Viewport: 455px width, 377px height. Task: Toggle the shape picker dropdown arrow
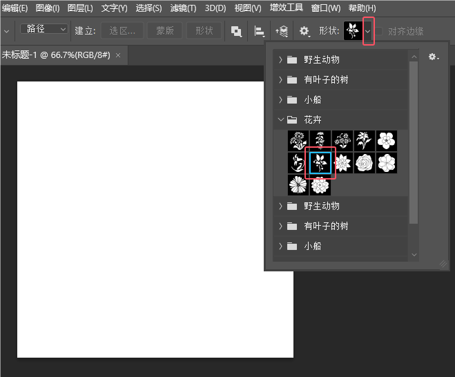pyautogui.click(x=368, y=31)
